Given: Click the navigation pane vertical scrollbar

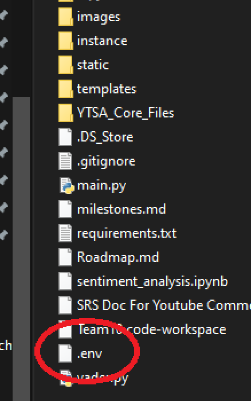Looking at the screenshot, I should pos(21,248).
